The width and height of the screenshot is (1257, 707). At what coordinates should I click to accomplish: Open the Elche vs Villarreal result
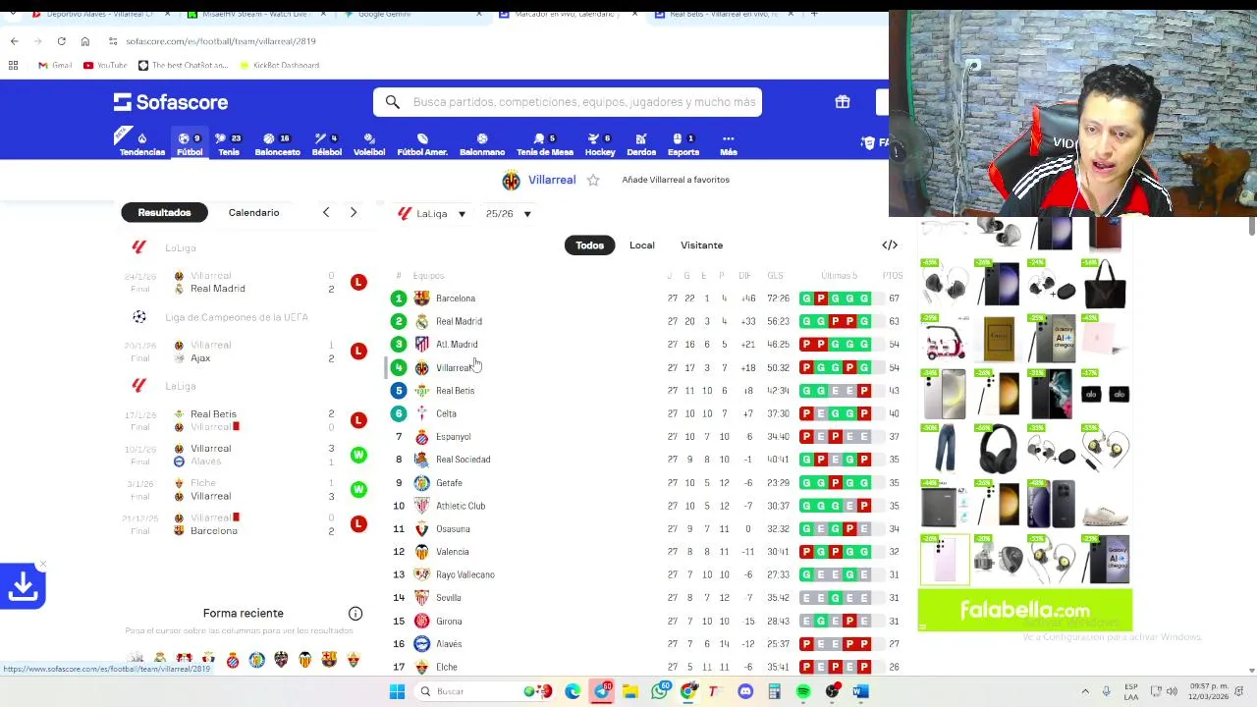[246, 489]
